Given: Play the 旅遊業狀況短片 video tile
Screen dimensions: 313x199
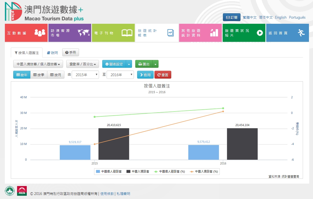Looking at the screenshot, I should [244, 33].
